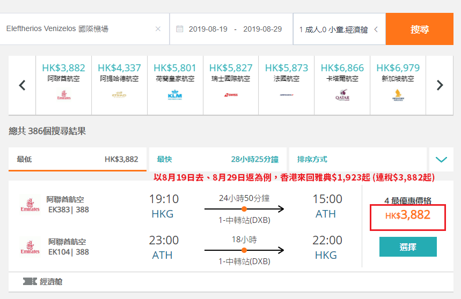Click the HK$3,882 best price amount
This screenshot has width=461, height=299.
pos(407,215)
